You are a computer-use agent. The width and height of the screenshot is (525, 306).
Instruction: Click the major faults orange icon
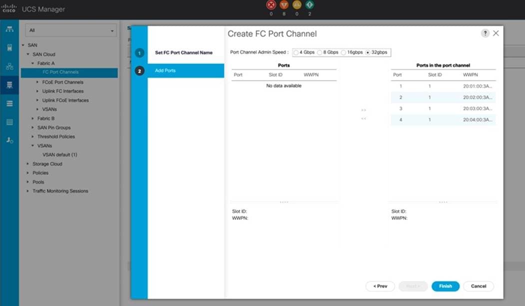(284, 4)
